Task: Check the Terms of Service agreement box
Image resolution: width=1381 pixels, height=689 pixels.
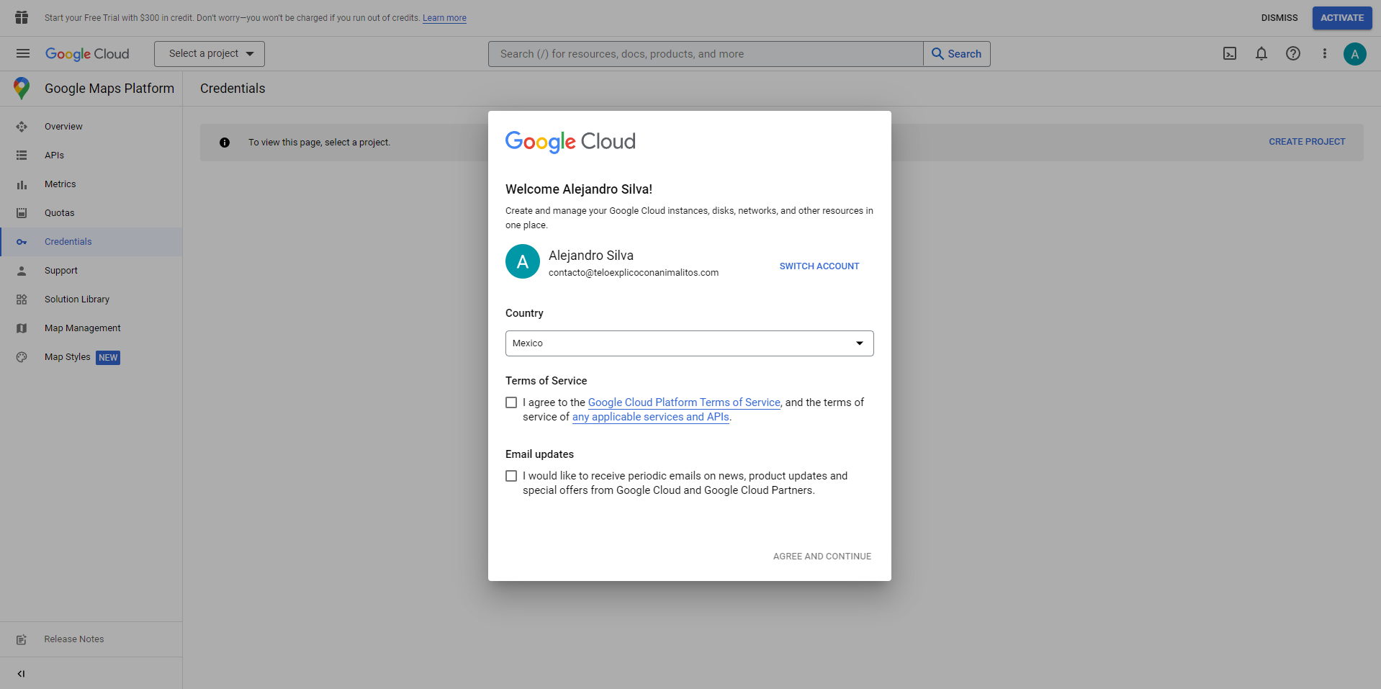Action: (x=511, y=402)
